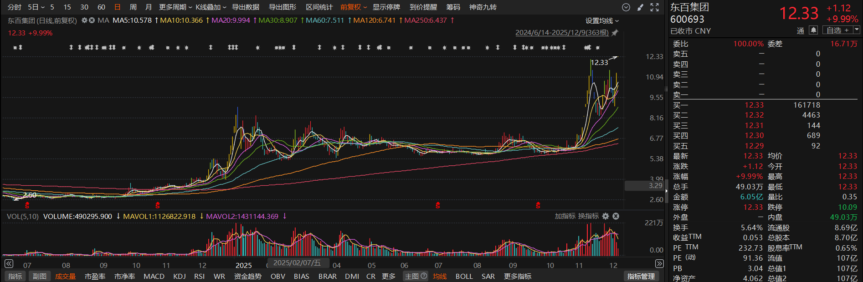Remove the MA indicator with X icon
Image resolution: width=863 pixels, height=282 pixels.
[92, 20]
